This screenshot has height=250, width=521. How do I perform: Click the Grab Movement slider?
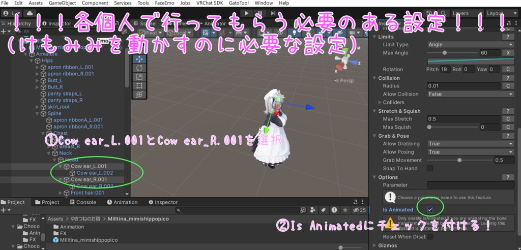pyautogui.click(x=459, y=160)
